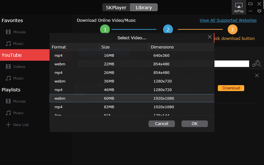Open Playlists Movies list

tap(19, 101)
